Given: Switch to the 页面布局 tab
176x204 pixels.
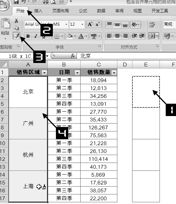Looking at the screenshot, I should click(x=60, y=11).
